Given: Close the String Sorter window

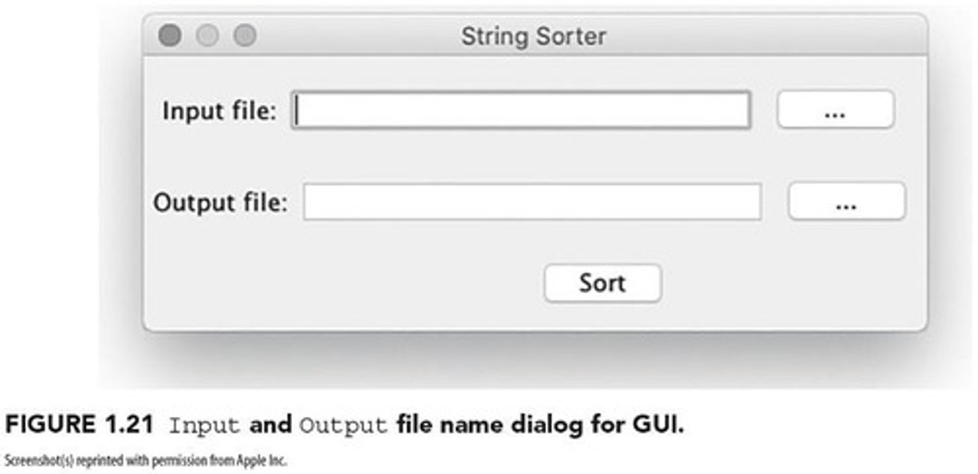Looking at the screenshot, I should pyautogui.click(x=170, y=35).
